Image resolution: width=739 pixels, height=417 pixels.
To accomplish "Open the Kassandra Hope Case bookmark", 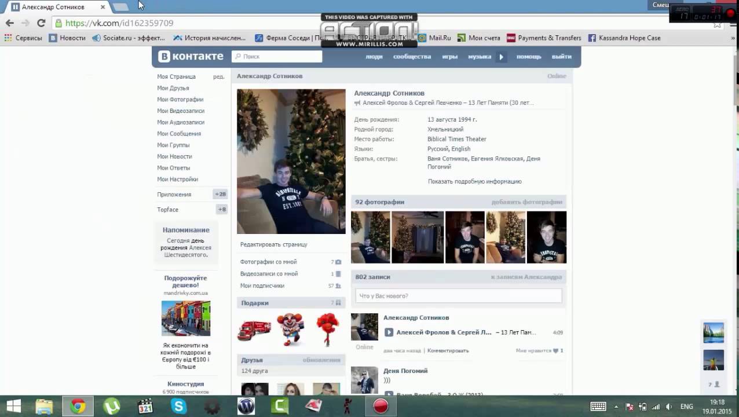I will 624,38.
